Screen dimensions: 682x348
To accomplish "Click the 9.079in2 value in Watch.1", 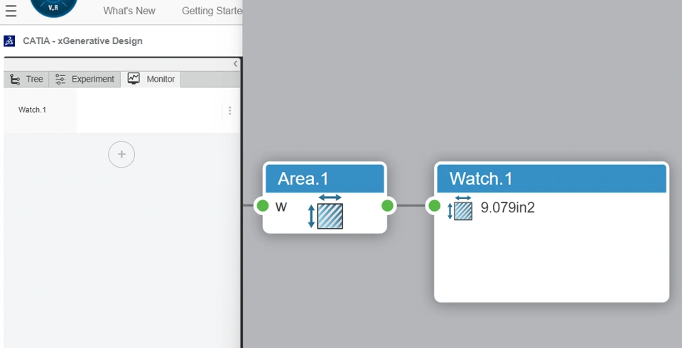I will pos(507,209).
